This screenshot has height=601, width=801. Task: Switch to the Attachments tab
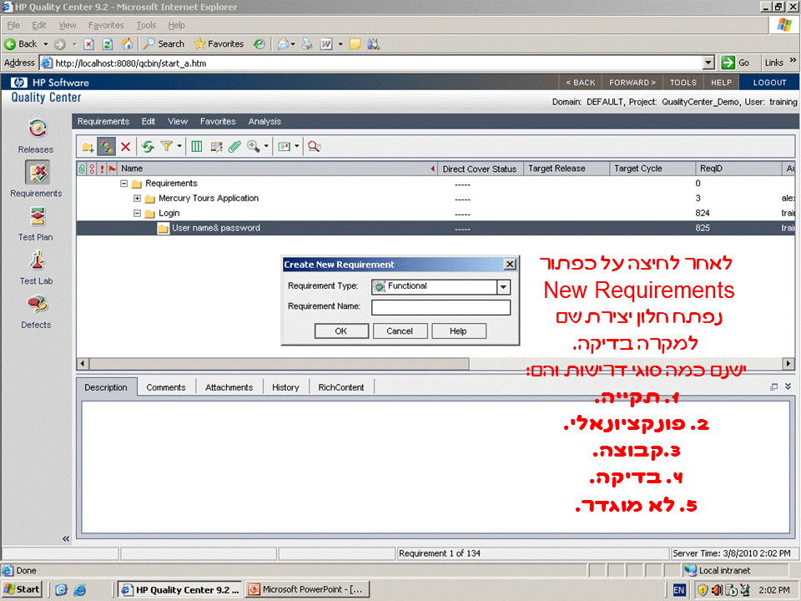pos(229,387)
